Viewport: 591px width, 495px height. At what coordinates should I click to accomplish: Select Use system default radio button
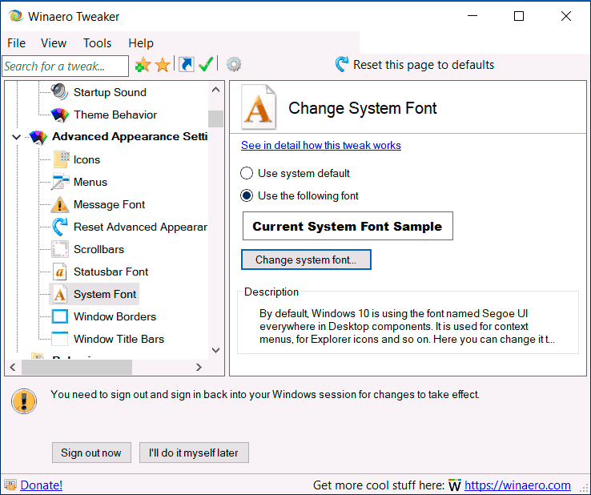[x=247, y=174]
